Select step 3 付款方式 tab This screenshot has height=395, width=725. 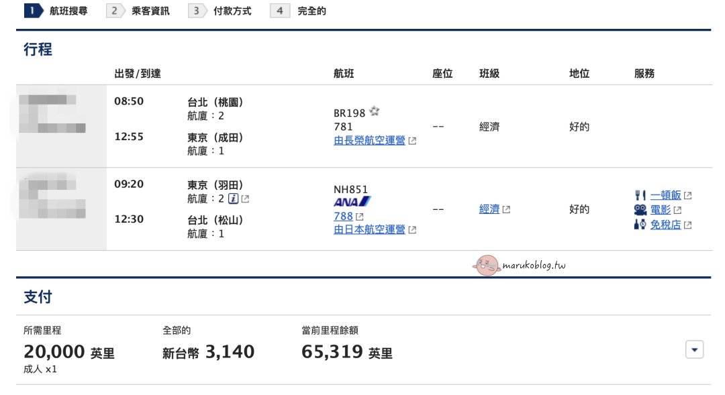[x=220, y=11]
